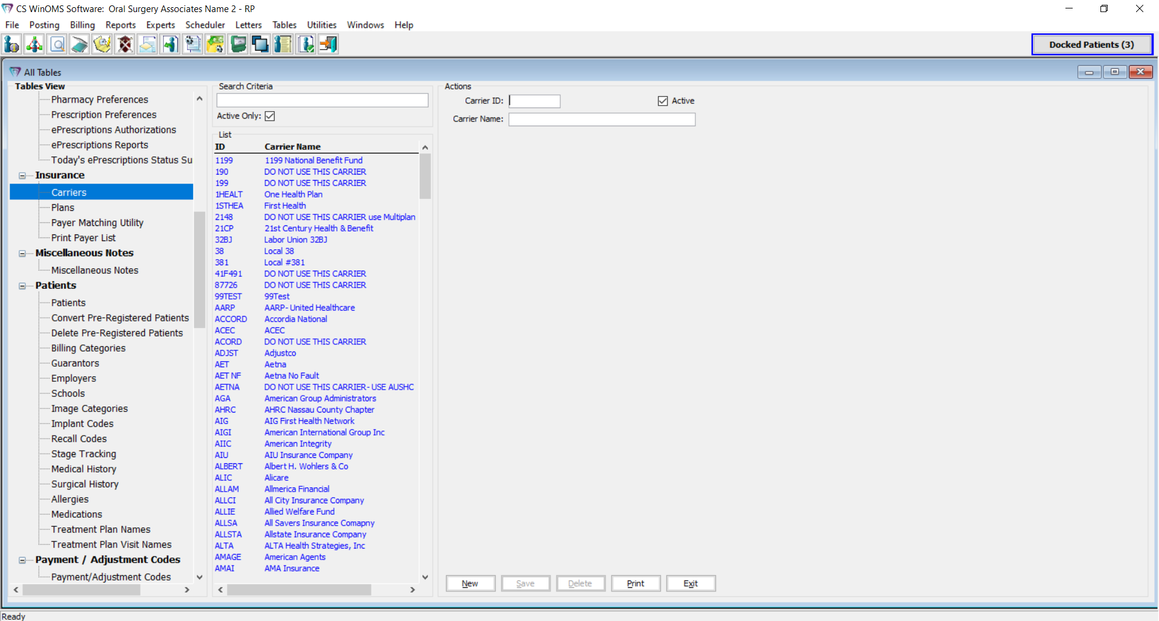Image resolution: width=1159 pixels, height=621 pixels.
Task: Select the Labor Union 32BJ carrier row
Action: click(316, 240)
